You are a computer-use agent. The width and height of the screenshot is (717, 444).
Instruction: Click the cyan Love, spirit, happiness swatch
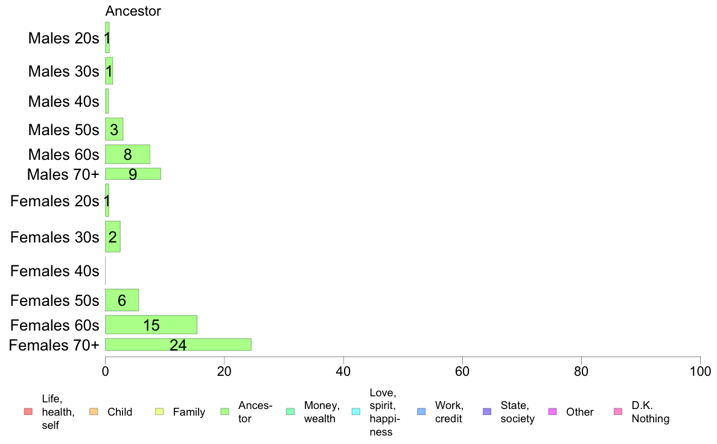(356, 412)
